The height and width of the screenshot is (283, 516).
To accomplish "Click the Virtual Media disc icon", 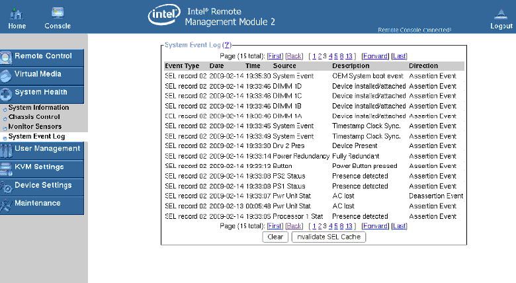I will click(x=5, y=76).
